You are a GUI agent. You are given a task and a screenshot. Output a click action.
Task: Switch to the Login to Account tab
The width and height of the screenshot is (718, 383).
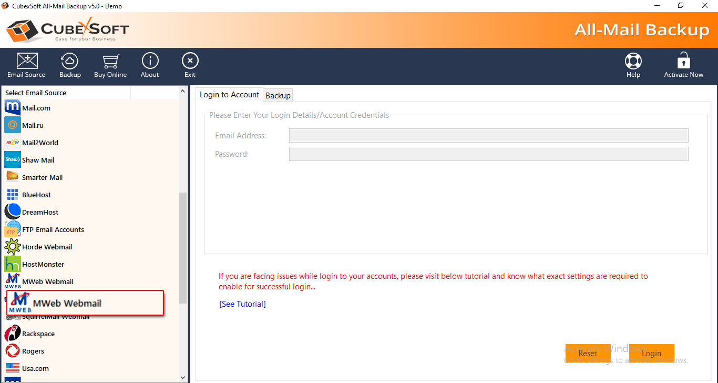tap(229, 95)
